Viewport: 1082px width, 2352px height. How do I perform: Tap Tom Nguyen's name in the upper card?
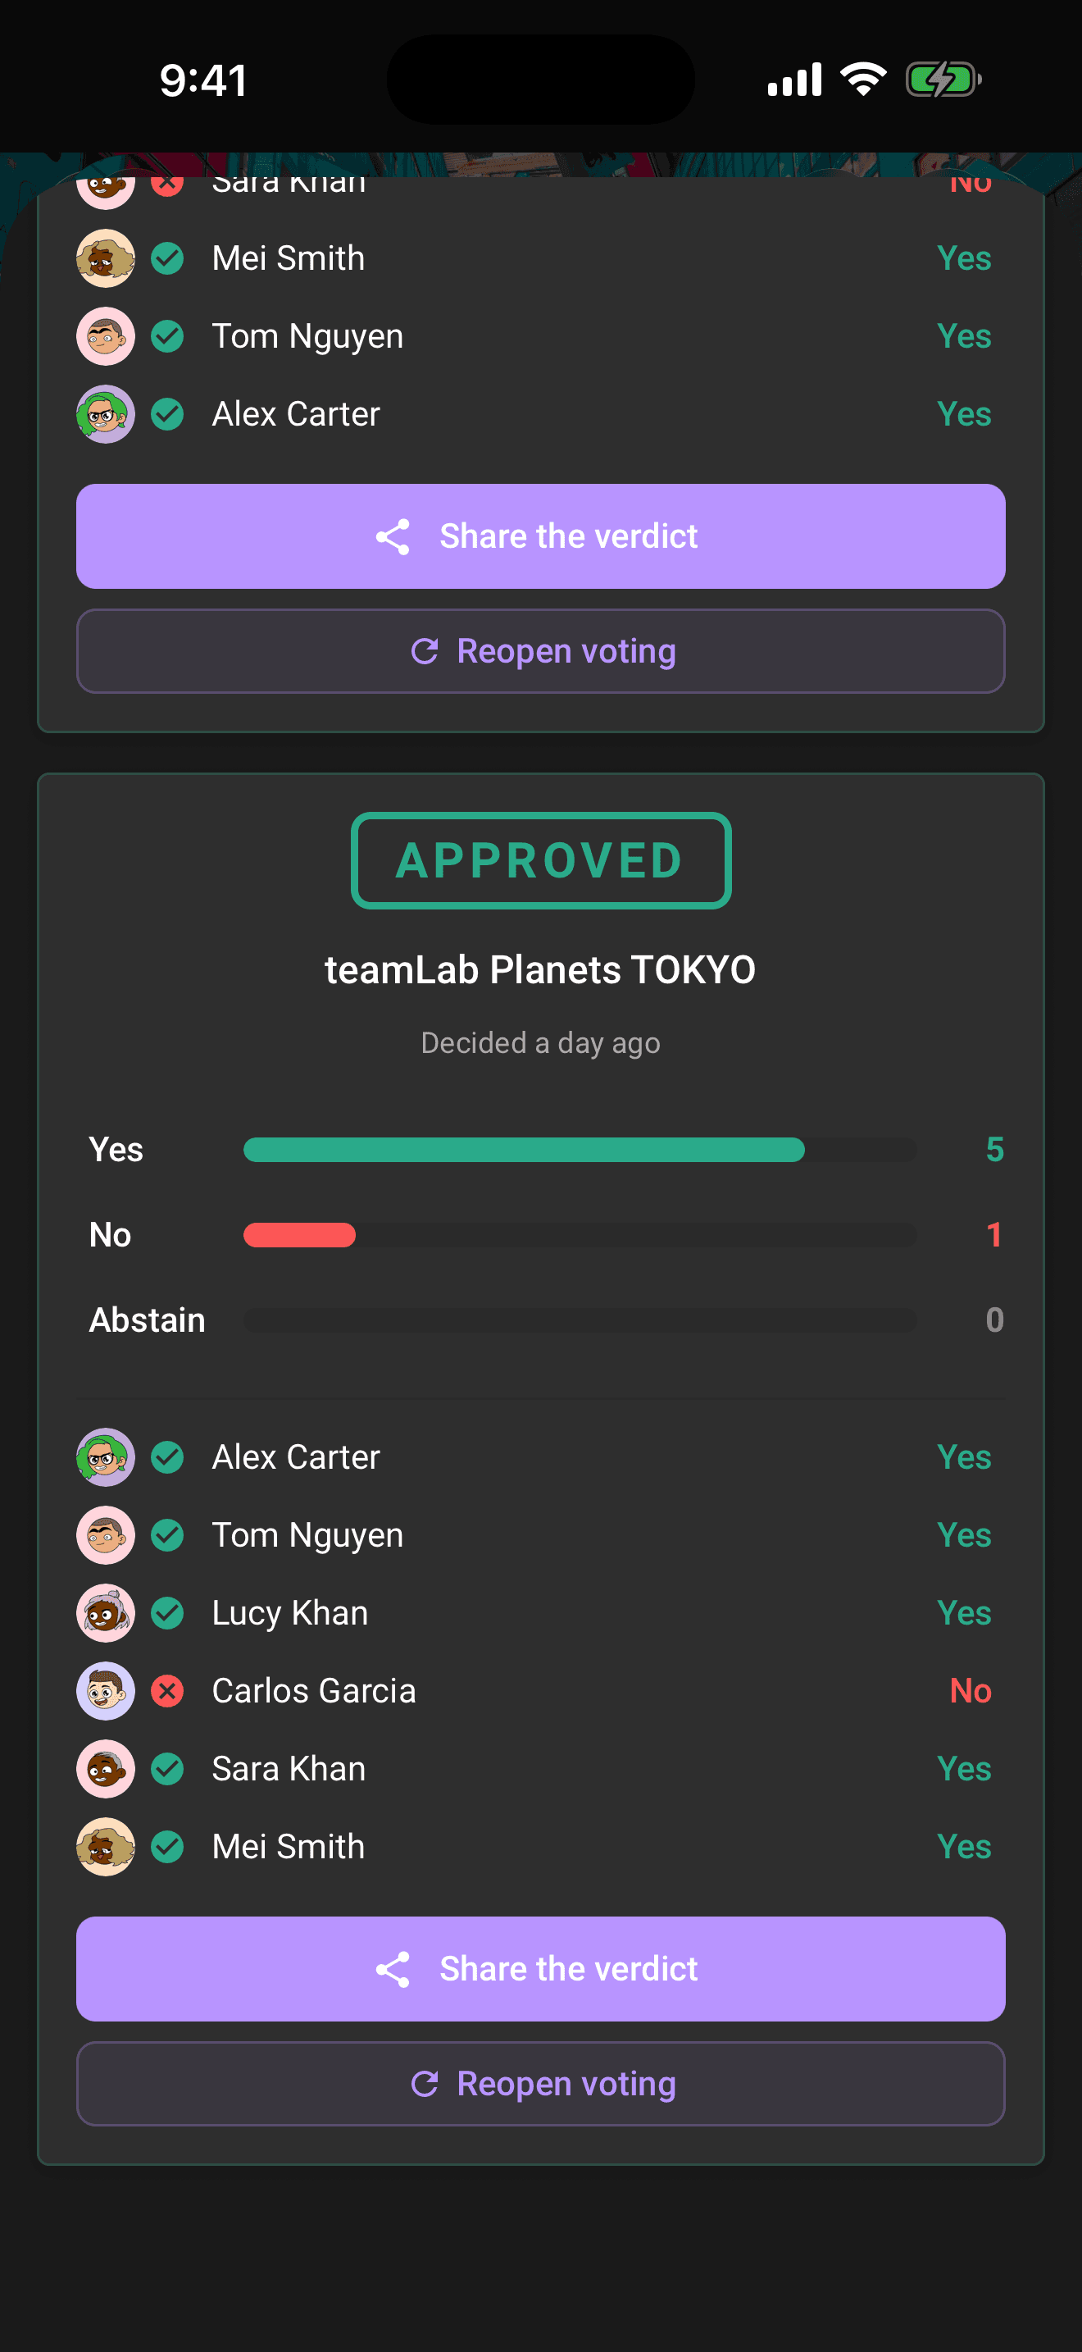(307, 336)
